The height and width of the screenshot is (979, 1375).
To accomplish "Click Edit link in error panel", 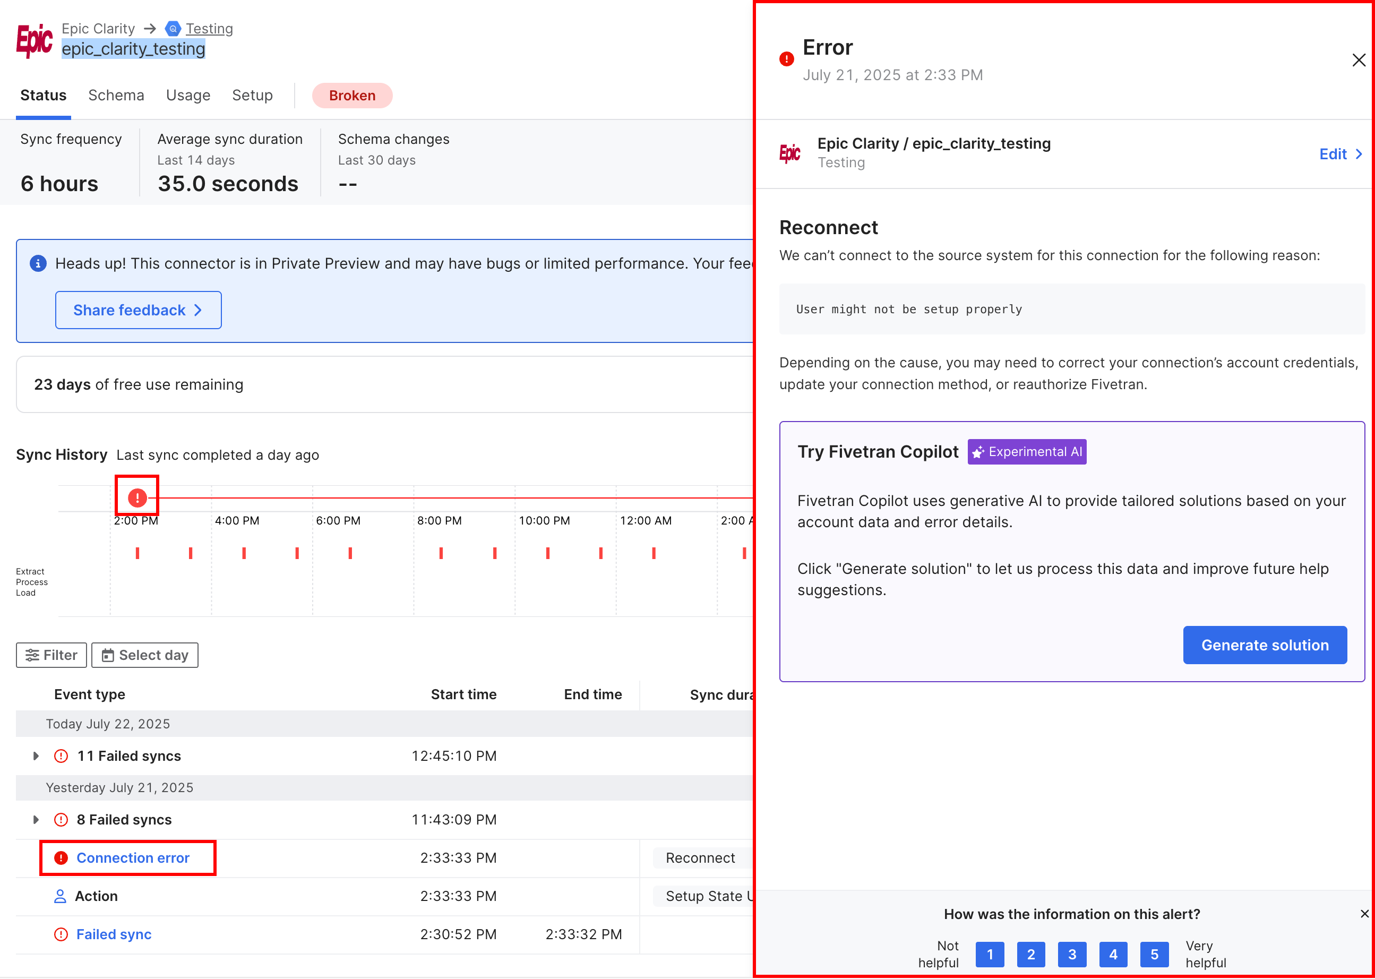I will (1340, 154).
